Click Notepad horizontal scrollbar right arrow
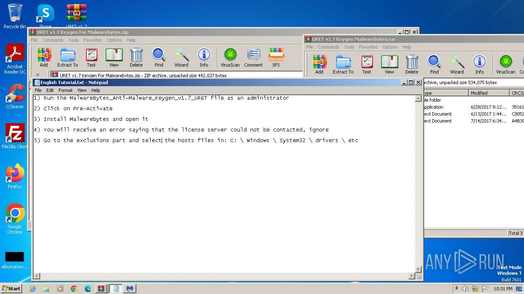This screenshot has width=524, height=294. pyautogui.click(x=412, y=276)
